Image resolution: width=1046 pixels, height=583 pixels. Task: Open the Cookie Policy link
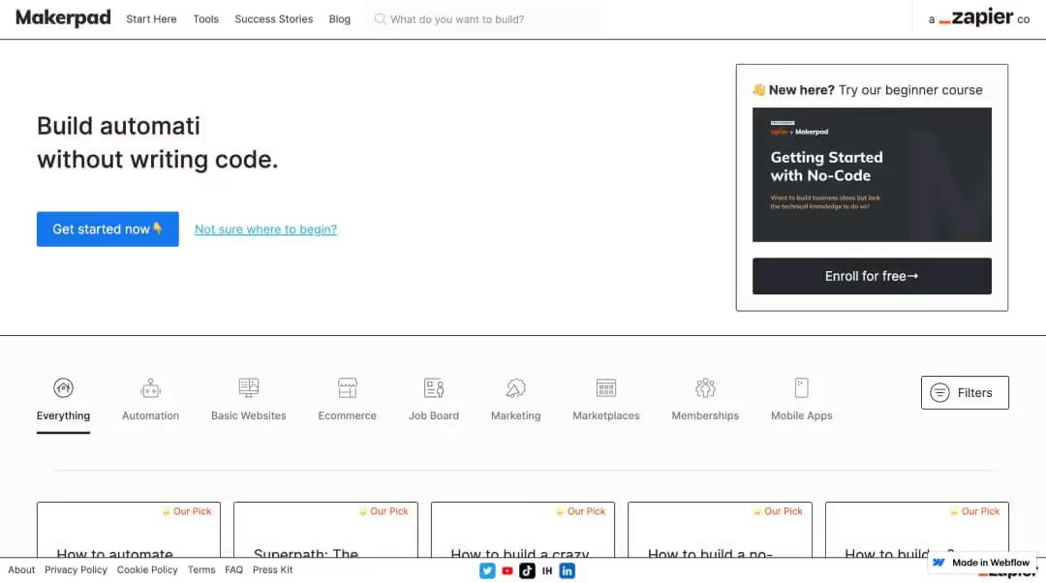[147, 569]
